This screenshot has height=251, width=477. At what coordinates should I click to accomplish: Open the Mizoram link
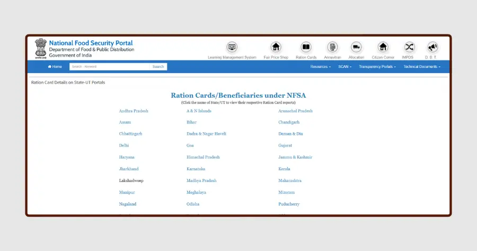click(x=286, y=192)
